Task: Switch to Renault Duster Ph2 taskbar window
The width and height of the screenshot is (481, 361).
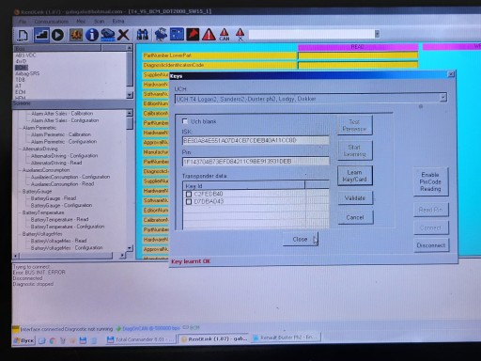Action: (286, 337)
